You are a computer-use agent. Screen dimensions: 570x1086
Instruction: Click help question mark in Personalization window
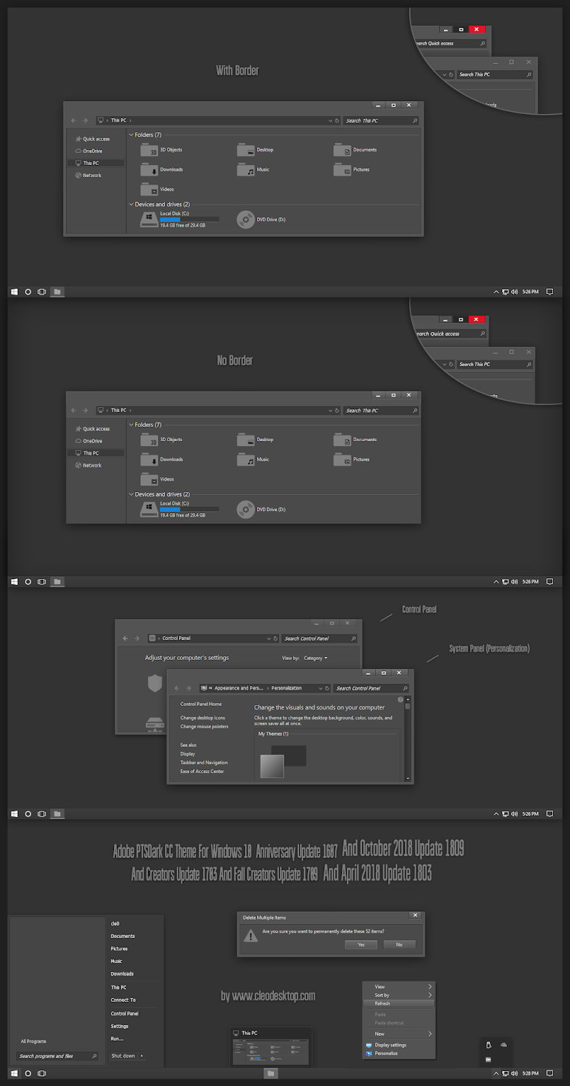pos(400,699)
